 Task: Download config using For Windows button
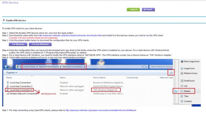coord(18,45)
